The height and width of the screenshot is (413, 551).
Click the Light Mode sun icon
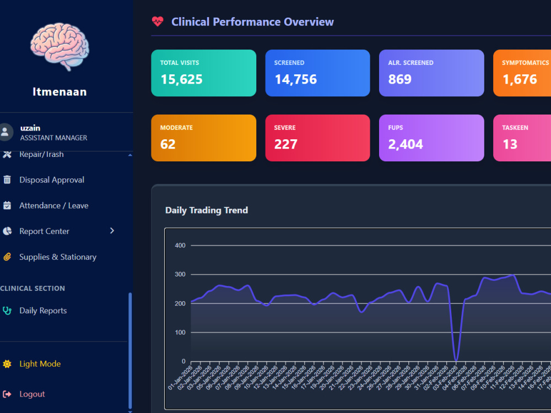pos(7,364)
